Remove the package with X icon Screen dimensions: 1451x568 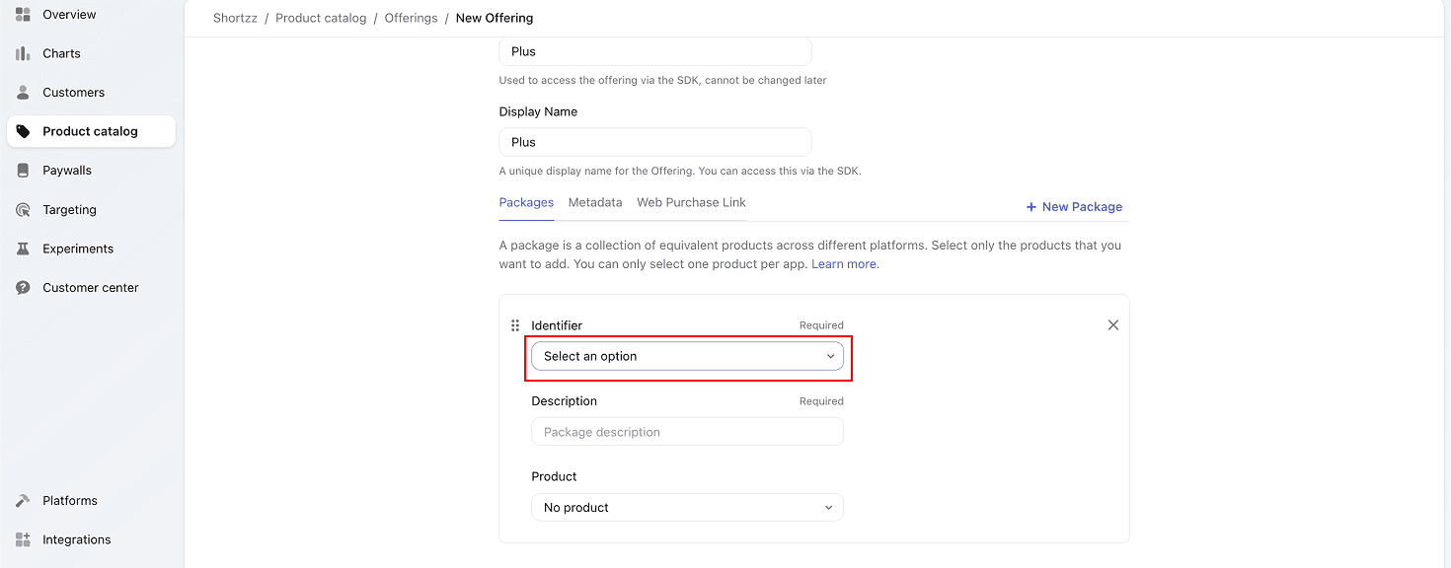pyautogui.click(x=1113, y=325)
